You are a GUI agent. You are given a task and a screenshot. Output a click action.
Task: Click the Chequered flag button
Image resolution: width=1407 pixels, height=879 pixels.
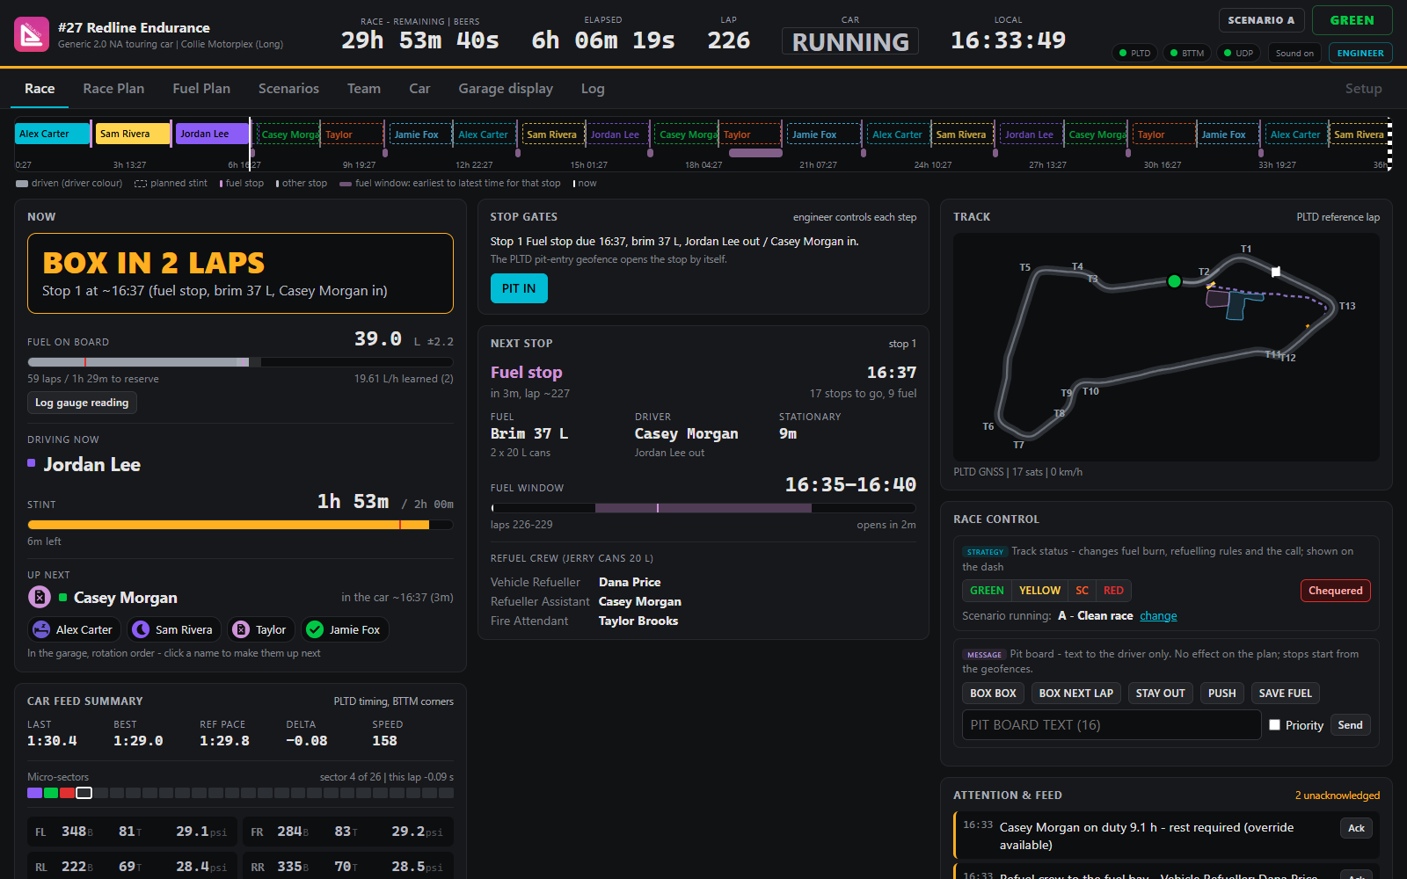click(x=1335, y=591)
